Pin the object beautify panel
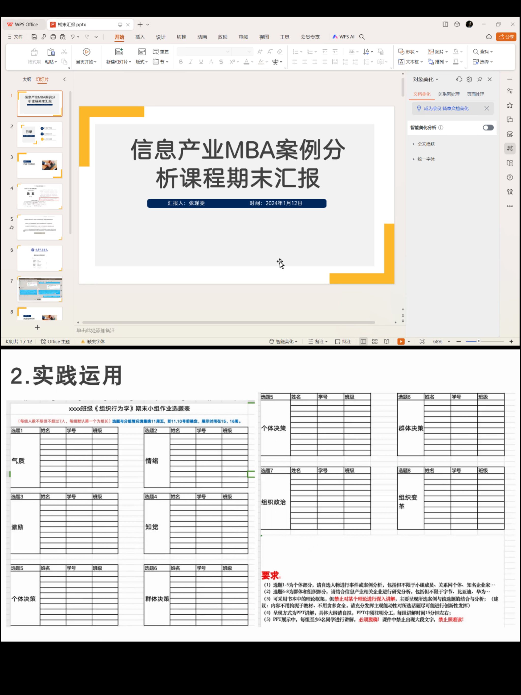Viewport: 521px width, 695px height. pyautogui.click(x=480, y=79)
